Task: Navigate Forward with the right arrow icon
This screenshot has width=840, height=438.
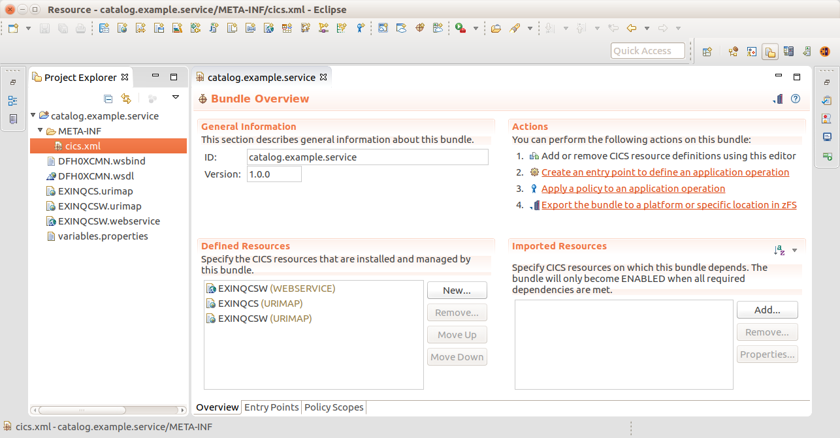Action: 663,28
